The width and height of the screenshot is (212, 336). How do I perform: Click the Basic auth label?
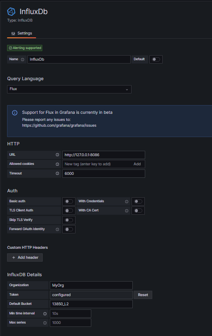(x=17, y=201)
